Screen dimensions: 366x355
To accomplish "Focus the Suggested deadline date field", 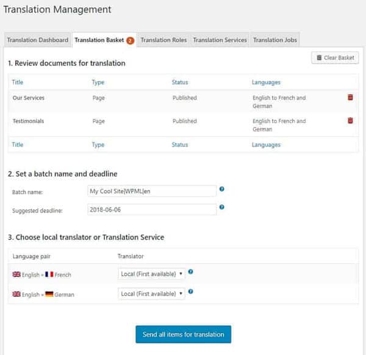I will point(151,209).
